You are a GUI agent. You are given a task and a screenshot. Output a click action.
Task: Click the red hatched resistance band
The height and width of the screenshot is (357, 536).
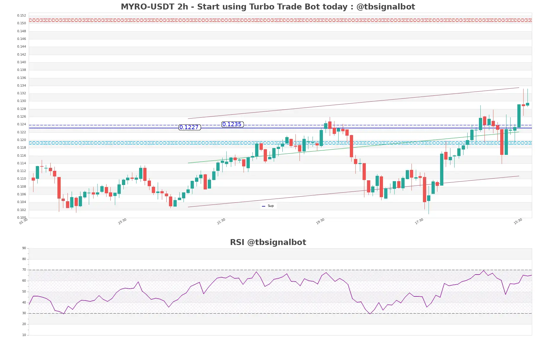coord(280,20)
